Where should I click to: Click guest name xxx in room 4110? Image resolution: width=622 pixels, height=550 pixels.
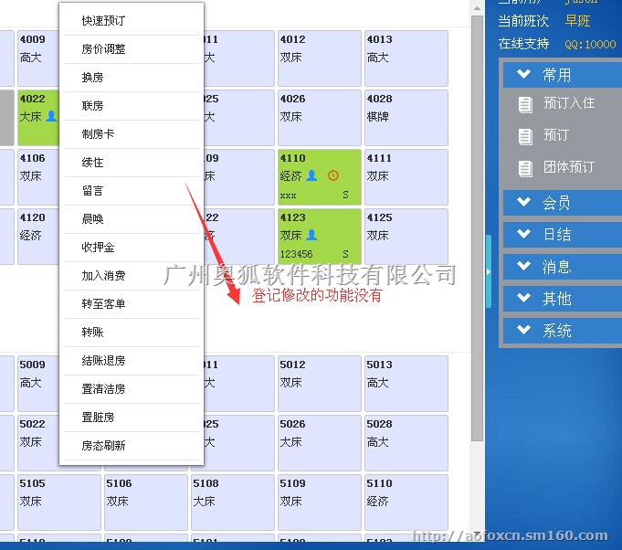(288, 196)
